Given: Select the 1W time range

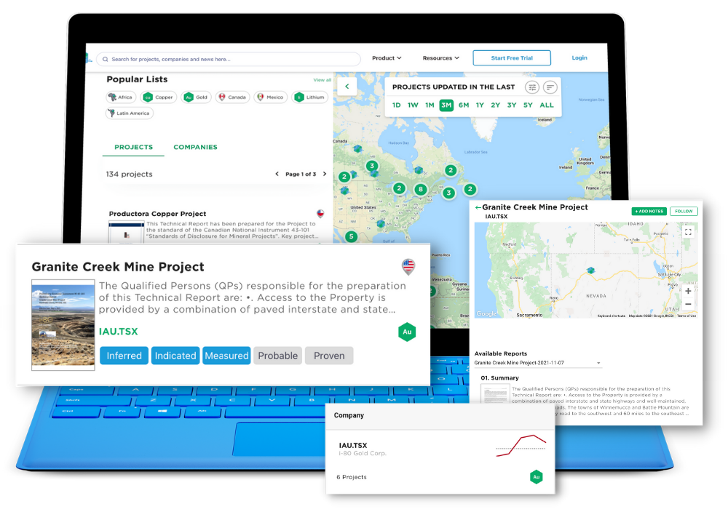Looking at the screenshot, I should [x=413, y=105].
